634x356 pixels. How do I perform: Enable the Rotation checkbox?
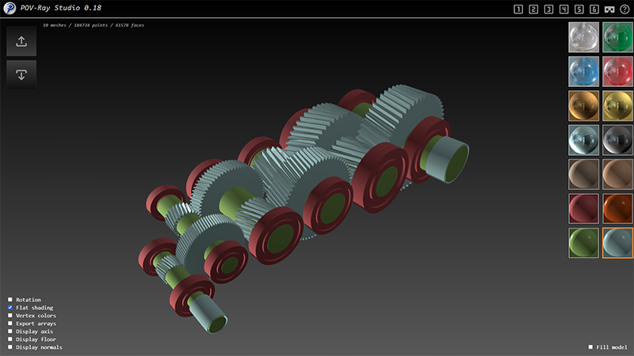[10, 300]
